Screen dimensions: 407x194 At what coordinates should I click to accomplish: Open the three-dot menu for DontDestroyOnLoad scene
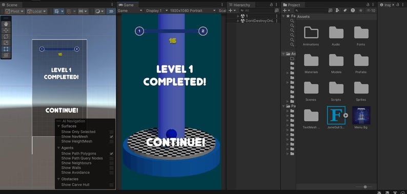[277, 21]
